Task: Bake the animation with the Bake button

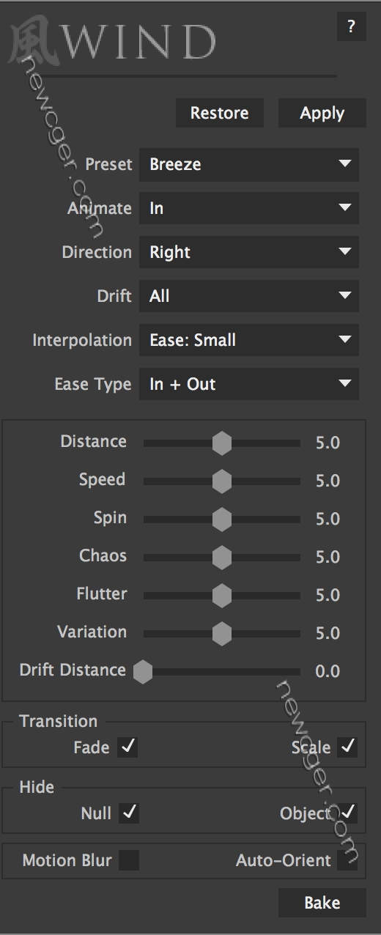Action: coord(322,903)
